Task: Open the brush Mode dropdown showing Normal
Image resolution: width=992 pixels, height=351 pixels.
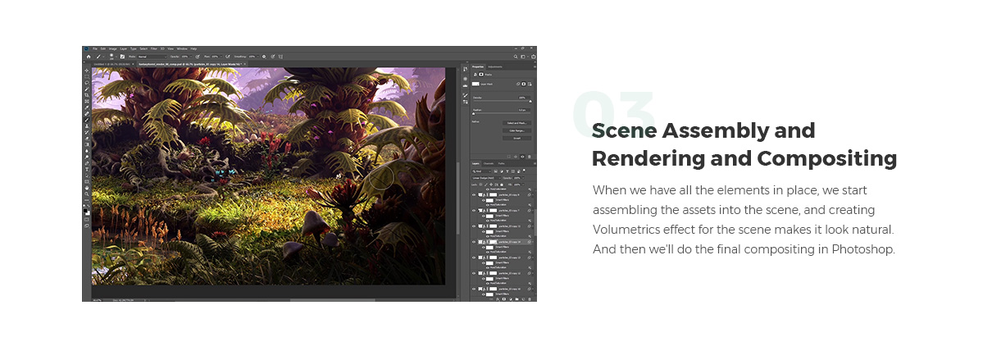Action: 152,57
